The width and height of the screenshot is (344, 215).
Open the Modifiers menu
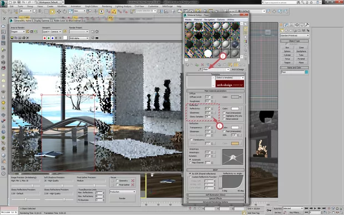(x=62, y=6)
